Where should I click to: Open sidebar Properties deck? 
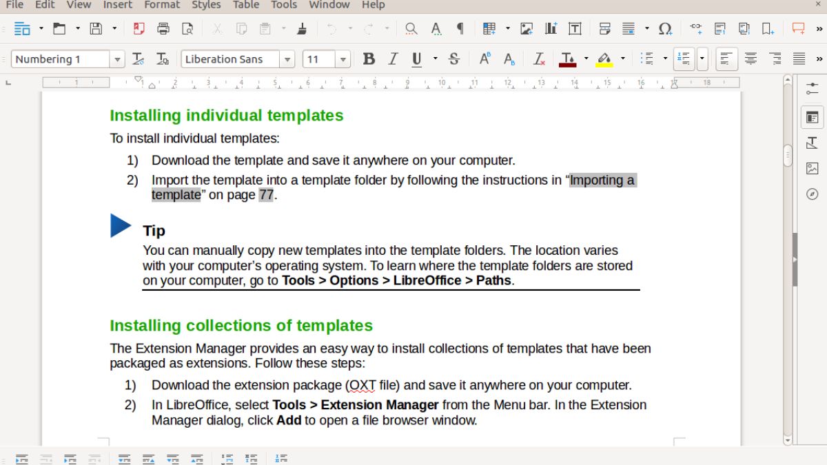(x=812, y=118)
